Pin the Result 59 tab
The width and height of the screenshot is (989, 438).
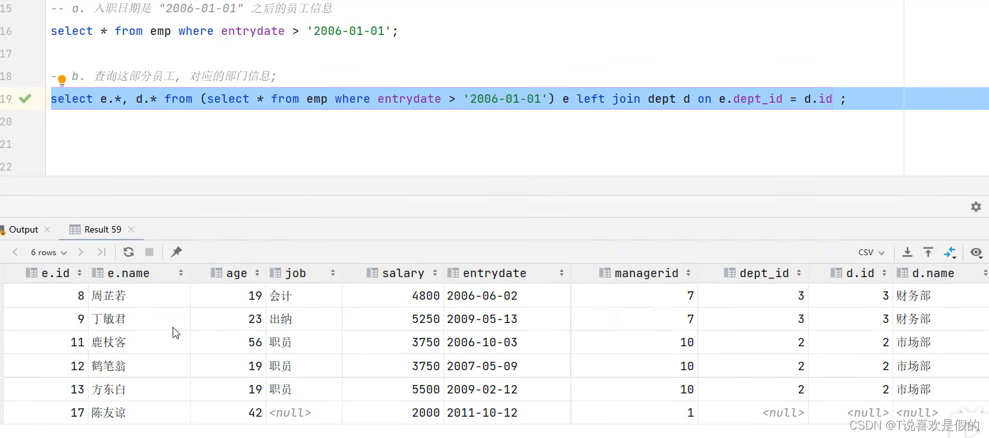(x=176, y=252)
